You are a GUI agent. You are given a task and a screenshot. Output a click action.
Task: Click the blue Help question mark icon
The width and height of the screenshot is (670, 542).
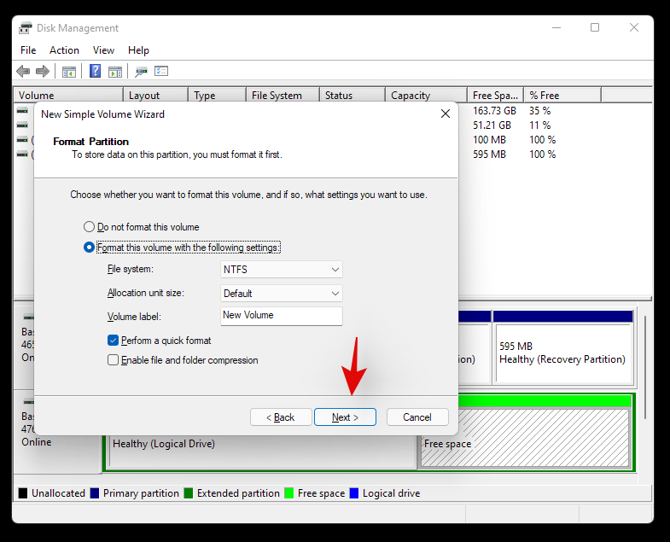tap(96, 72)
